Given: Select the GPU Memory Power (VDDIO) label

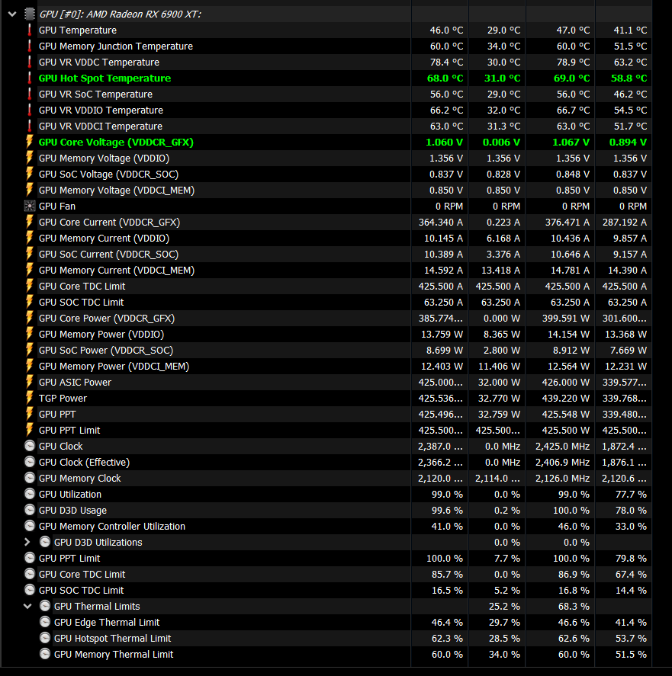Looking at the screenshot, I should 101,335.
